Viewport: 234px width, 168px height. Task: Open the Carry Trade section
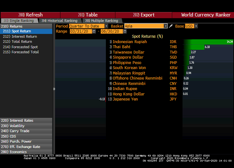tap(19, 131)
